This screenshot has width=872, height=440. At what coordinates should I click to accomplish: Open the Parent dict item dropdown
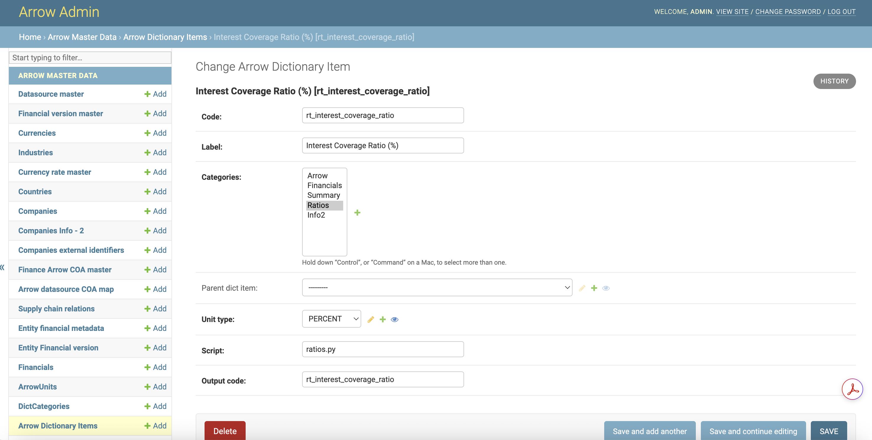tap(437, 288)
